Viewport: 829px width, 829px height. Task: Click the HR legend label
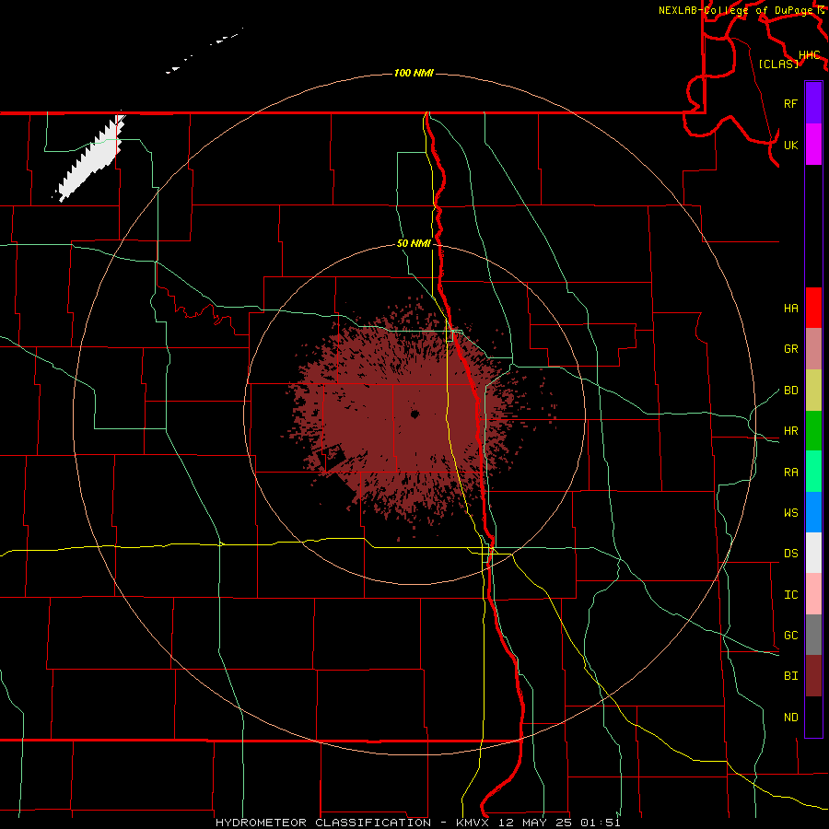pos(790,431)
